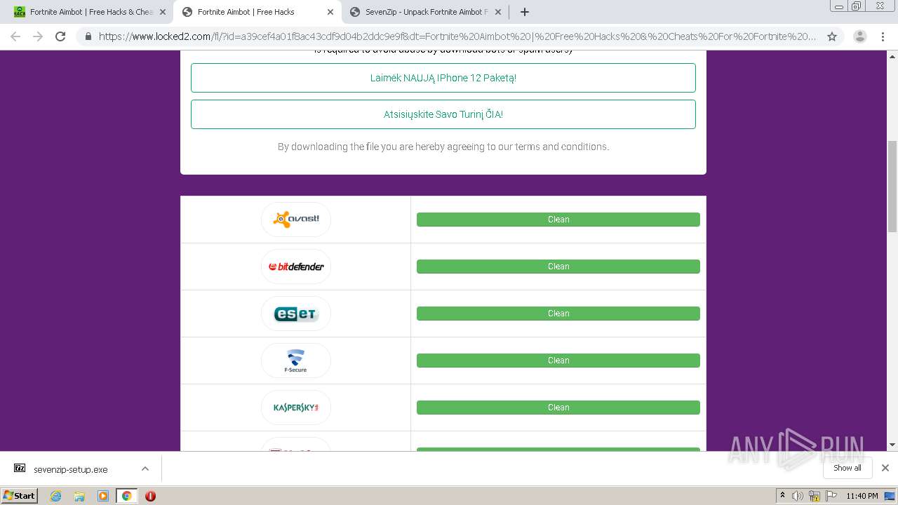Open the volume control in tray
Viewport: 898px width, 505px height.
798,496
